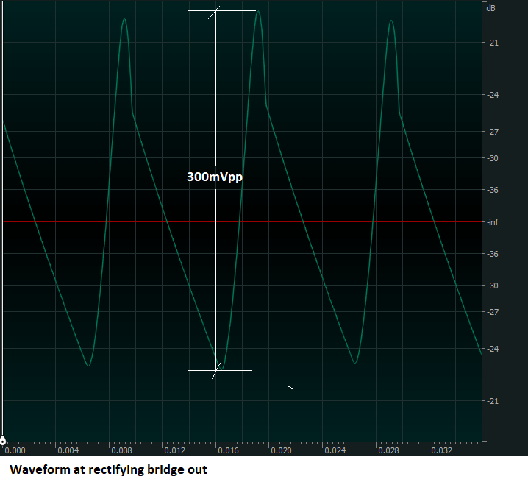Viewport: 528px width, 482px height.
Task: Click the dB unit label on amplitude scale
Action: (x=490, y=8)
